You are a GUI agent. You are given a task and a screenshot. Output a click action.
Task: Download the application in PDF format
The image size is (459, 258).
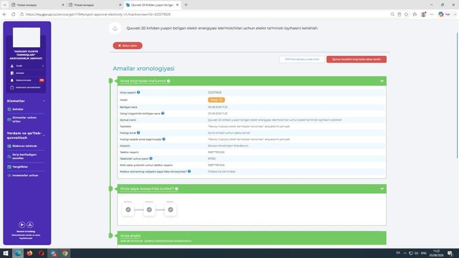[302, 59]
